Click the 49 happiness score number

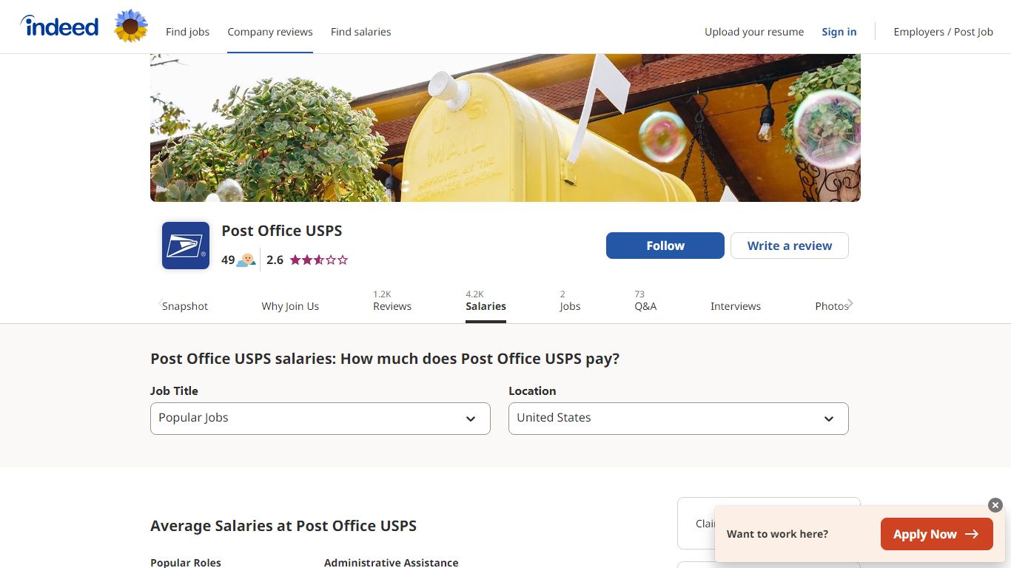tap(228, 260)
